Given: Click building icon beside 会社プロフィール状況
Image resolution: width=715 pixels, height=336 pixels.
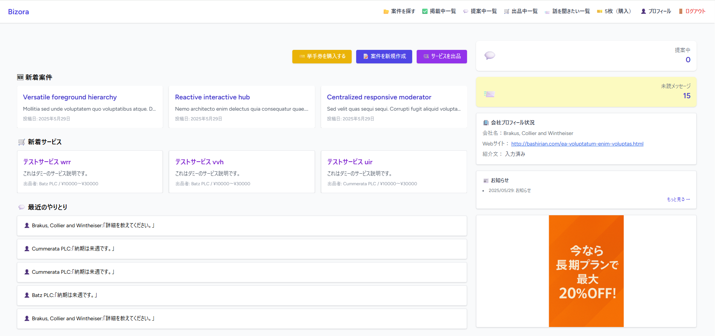Looking at the screenshot, I should (x=486, y=123).
